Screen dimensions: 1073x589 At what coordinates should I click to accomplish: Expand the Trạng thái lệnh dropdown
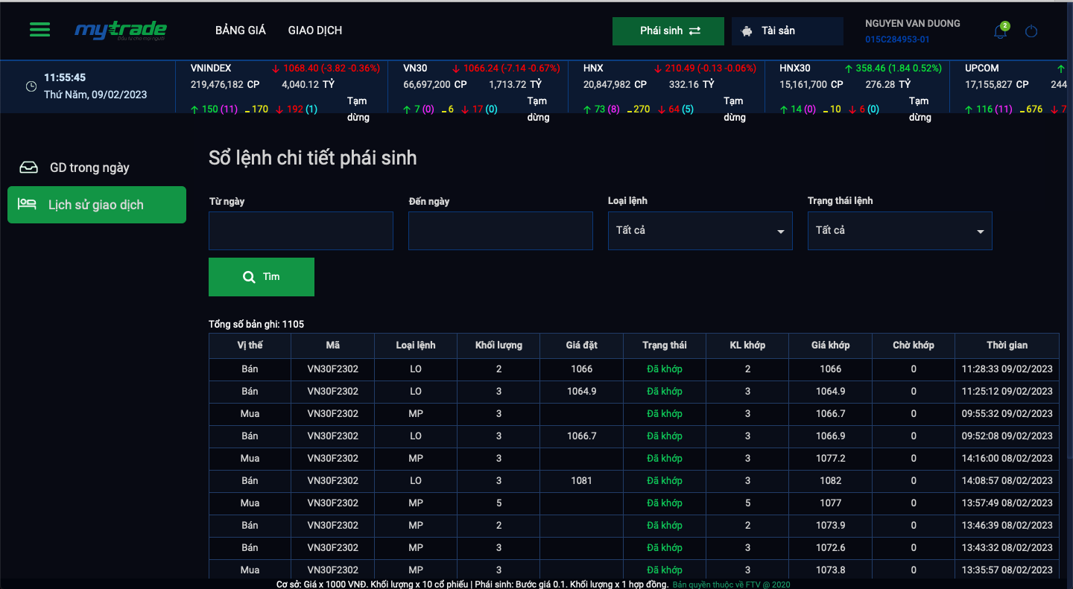tap(899, 231)
